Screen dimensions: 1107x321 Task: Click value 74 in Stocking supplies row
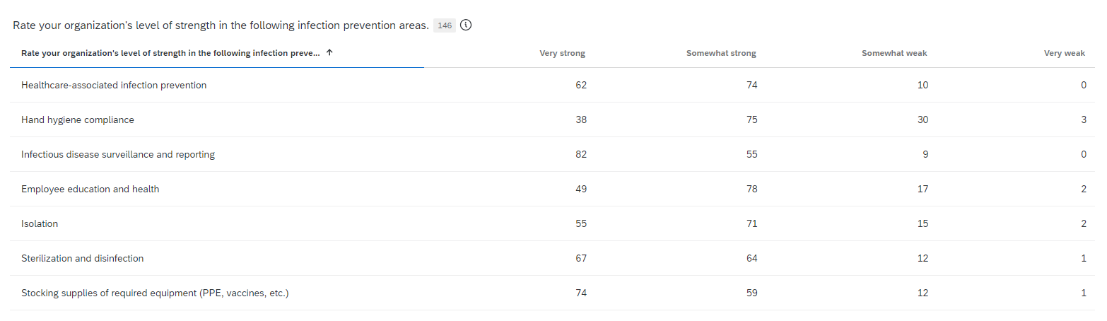(x=580, y=293)
